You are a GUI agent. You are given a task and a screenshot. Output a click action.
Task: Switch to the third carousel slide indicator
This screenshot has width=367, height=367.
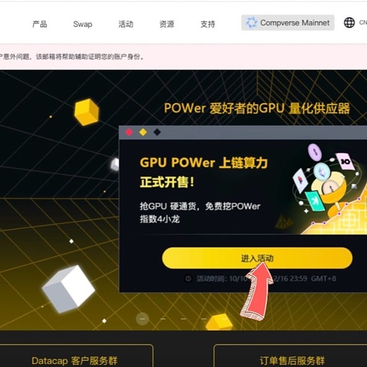point(183,319)
